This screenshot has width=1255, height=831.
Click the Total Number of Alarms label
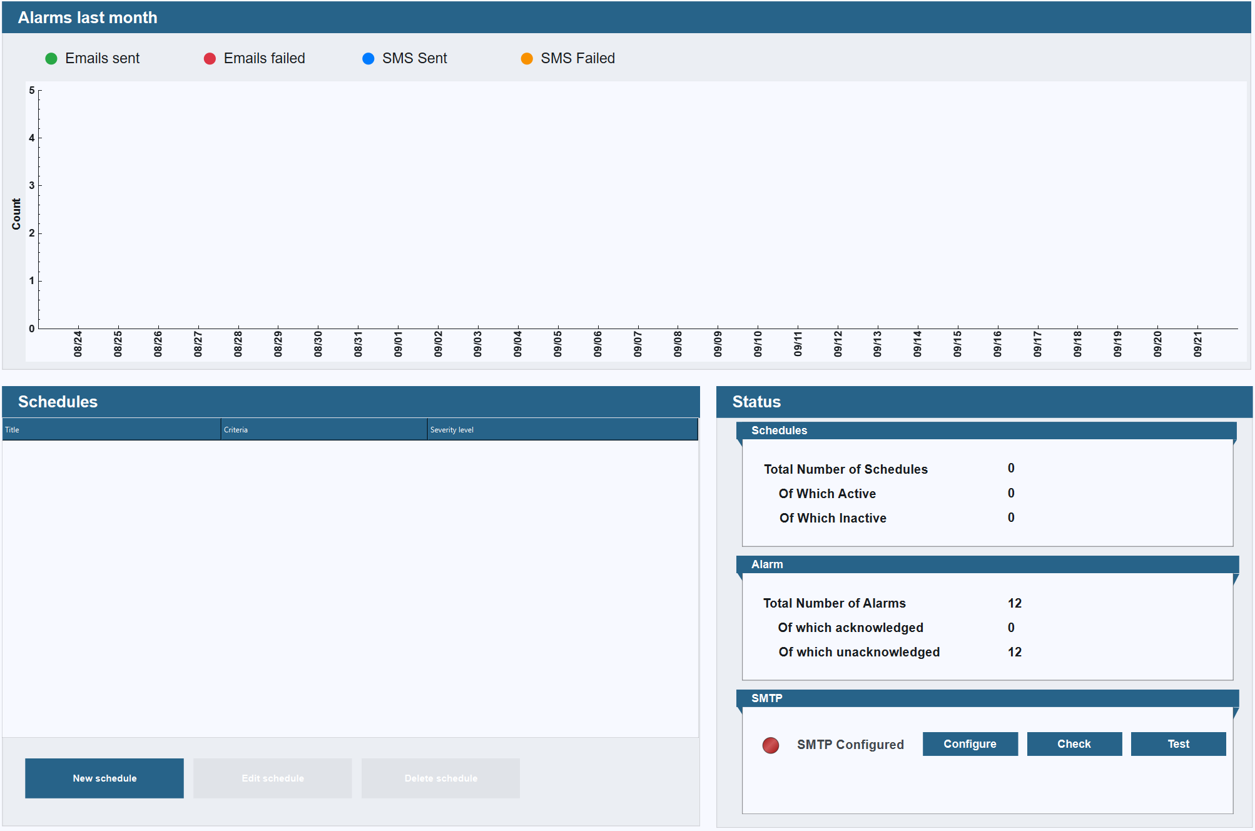pos(834,603)
